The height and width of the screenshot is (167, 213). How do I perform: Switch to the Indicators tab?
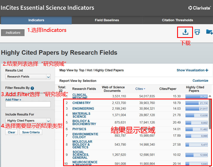tap(36, 20)
